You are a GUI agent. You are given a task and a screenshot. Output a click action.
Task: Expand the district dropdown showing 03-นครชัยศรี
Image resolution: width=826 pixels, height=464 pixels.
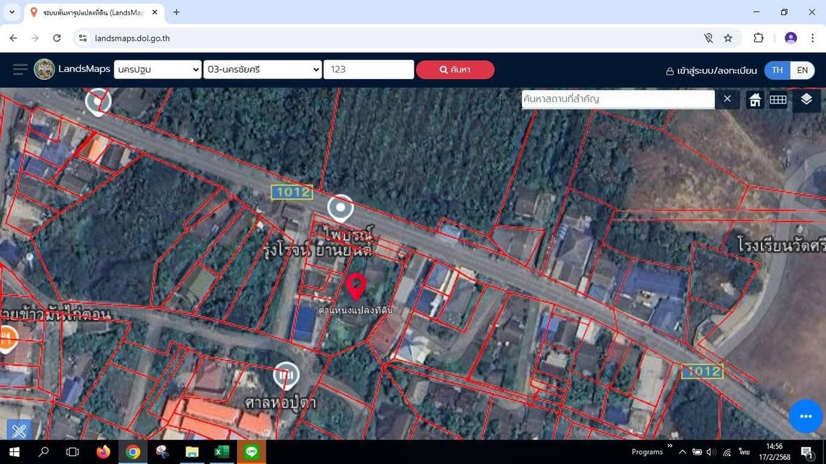click(x=263, y=70)
